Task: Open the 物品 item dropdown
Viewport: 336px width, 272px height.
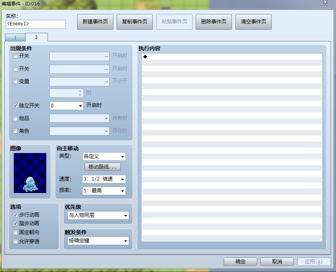Action: [80, 118]
